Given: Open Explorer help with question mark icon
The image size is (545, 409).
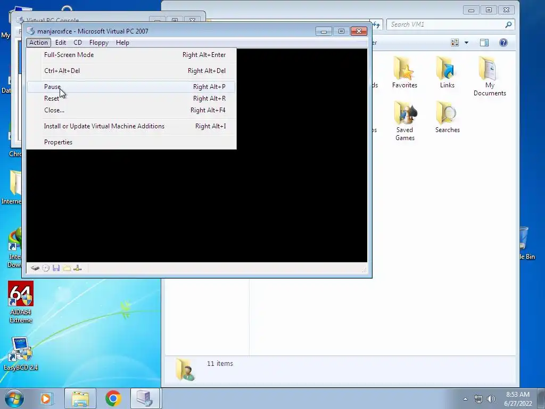Looking at the screenshot, I should tap(503, 43).
